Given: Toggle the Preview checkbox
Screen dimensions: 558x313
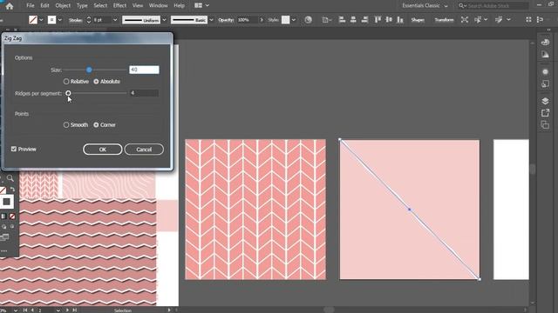Looking at the screenshot, I should coord(14,149).
